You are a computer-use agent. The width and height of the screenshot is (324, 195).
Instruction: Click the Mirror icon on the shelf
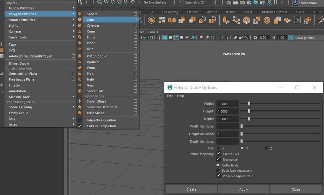pos(172,20)
